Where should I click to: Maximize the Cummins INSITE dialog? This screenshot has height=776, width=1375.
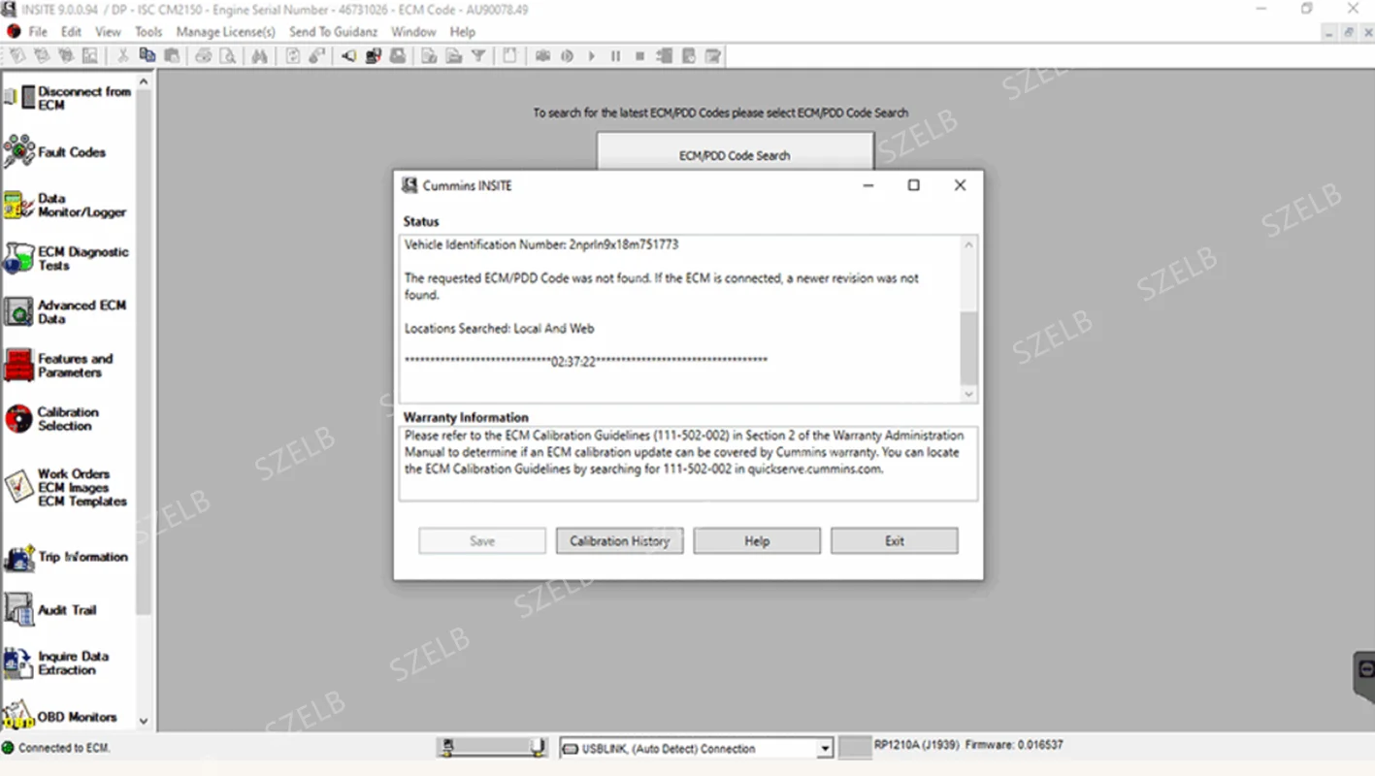913,185
